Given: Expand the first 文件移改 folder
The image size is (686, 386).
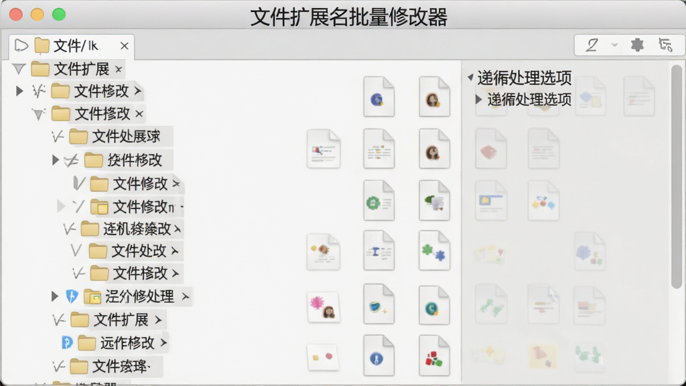Looking at the screenshot, I should (19, 91).
